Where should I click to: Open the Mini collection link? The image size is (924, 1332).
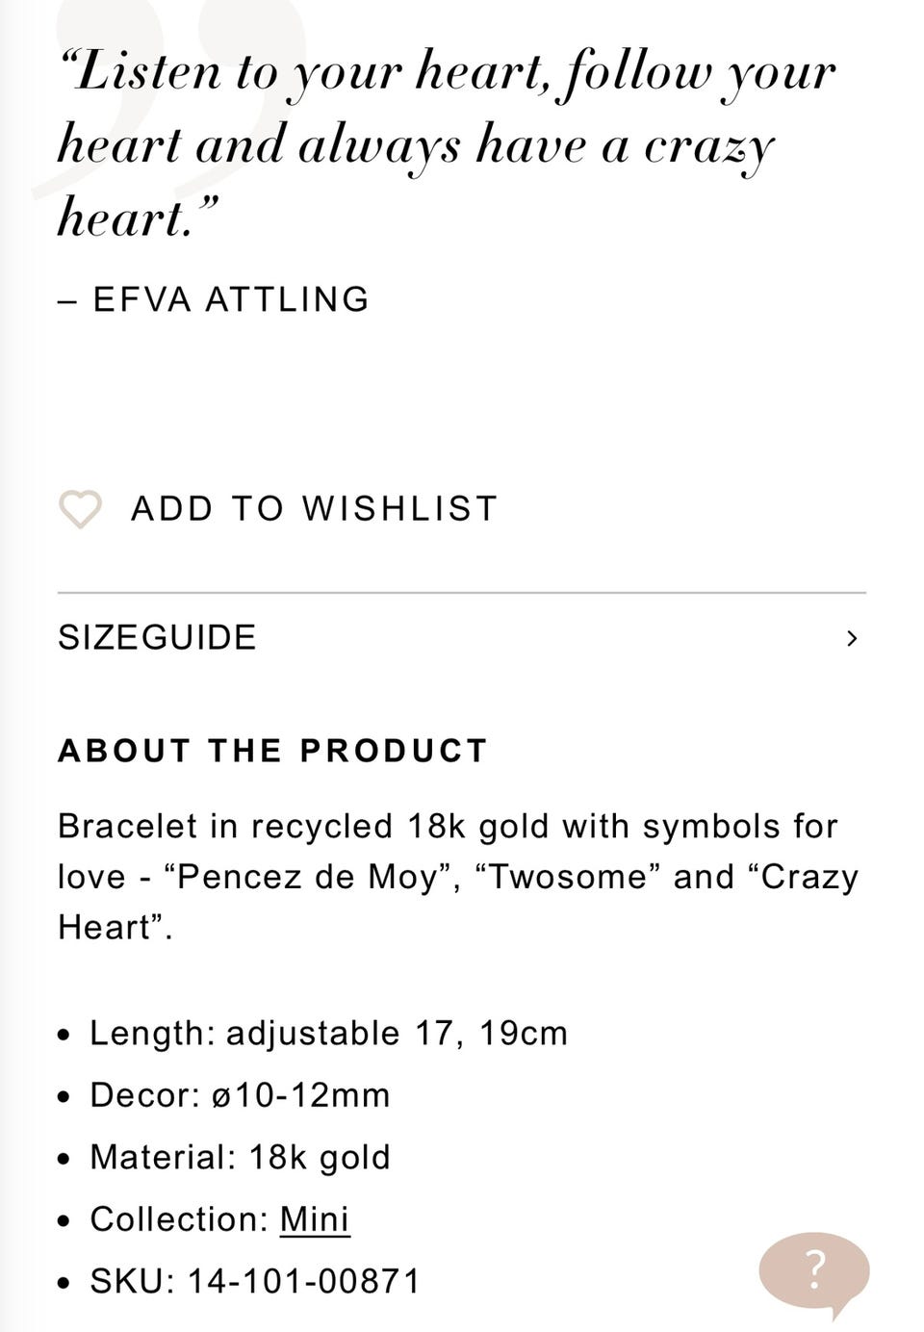click(315, 1219)
